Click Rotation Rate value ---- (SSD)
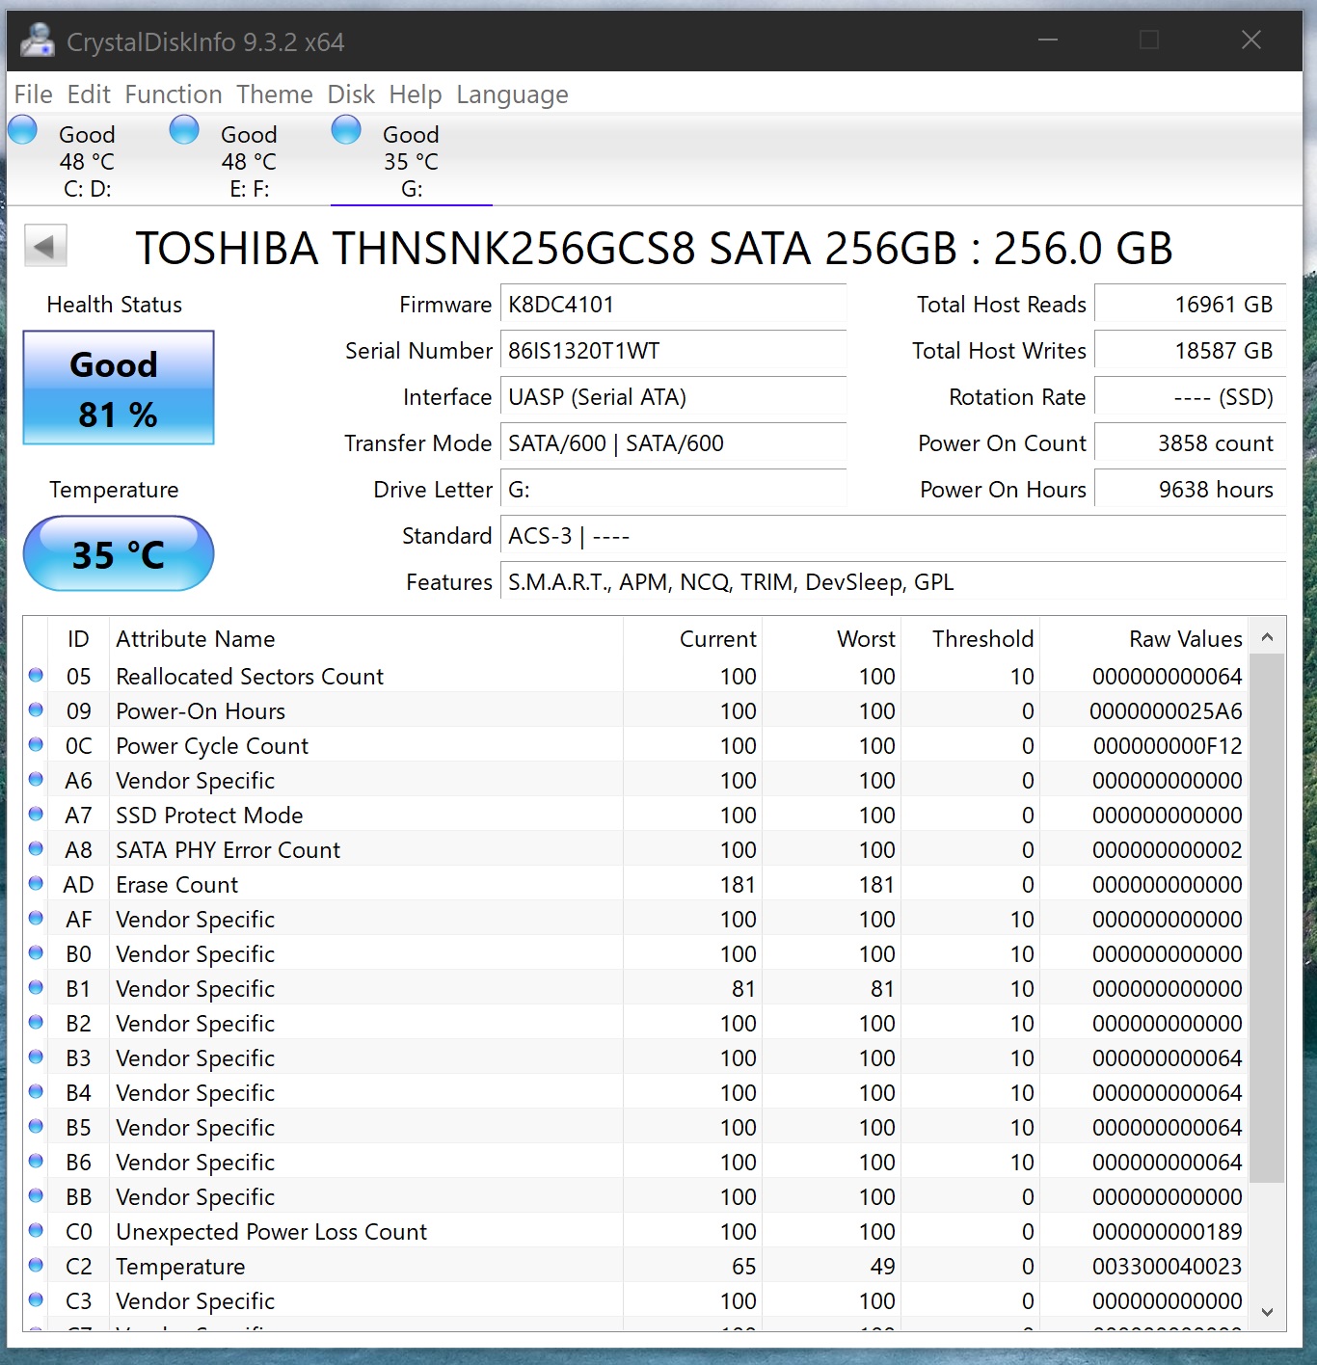Image resolution: width=1317 pixels, height=1365 pixels. [x=1191, y=397]
